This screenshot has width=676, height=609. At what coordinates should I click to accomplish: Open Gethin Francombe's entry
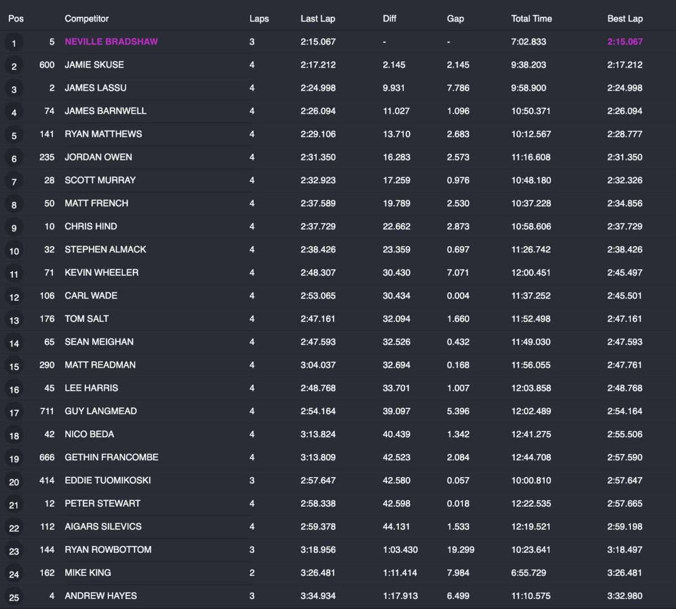[112, 457]
